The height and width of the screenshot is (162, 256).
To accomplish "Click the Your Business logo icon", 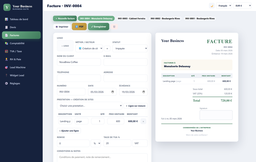I will pyautogui.click(x=7, y=7).
